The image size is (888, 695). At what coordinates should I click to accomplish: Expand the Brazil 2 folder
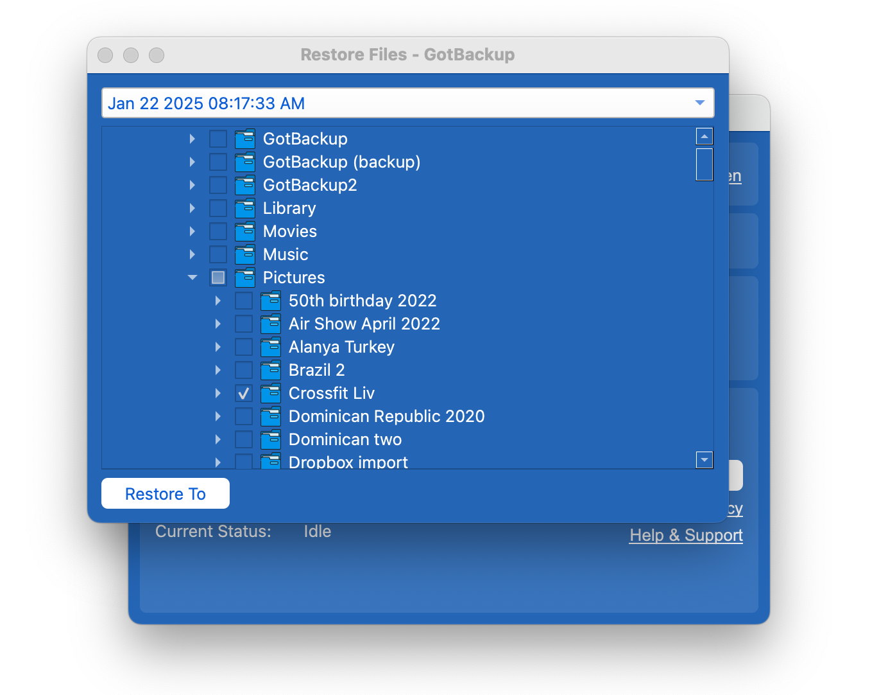[x=218, y=370]
